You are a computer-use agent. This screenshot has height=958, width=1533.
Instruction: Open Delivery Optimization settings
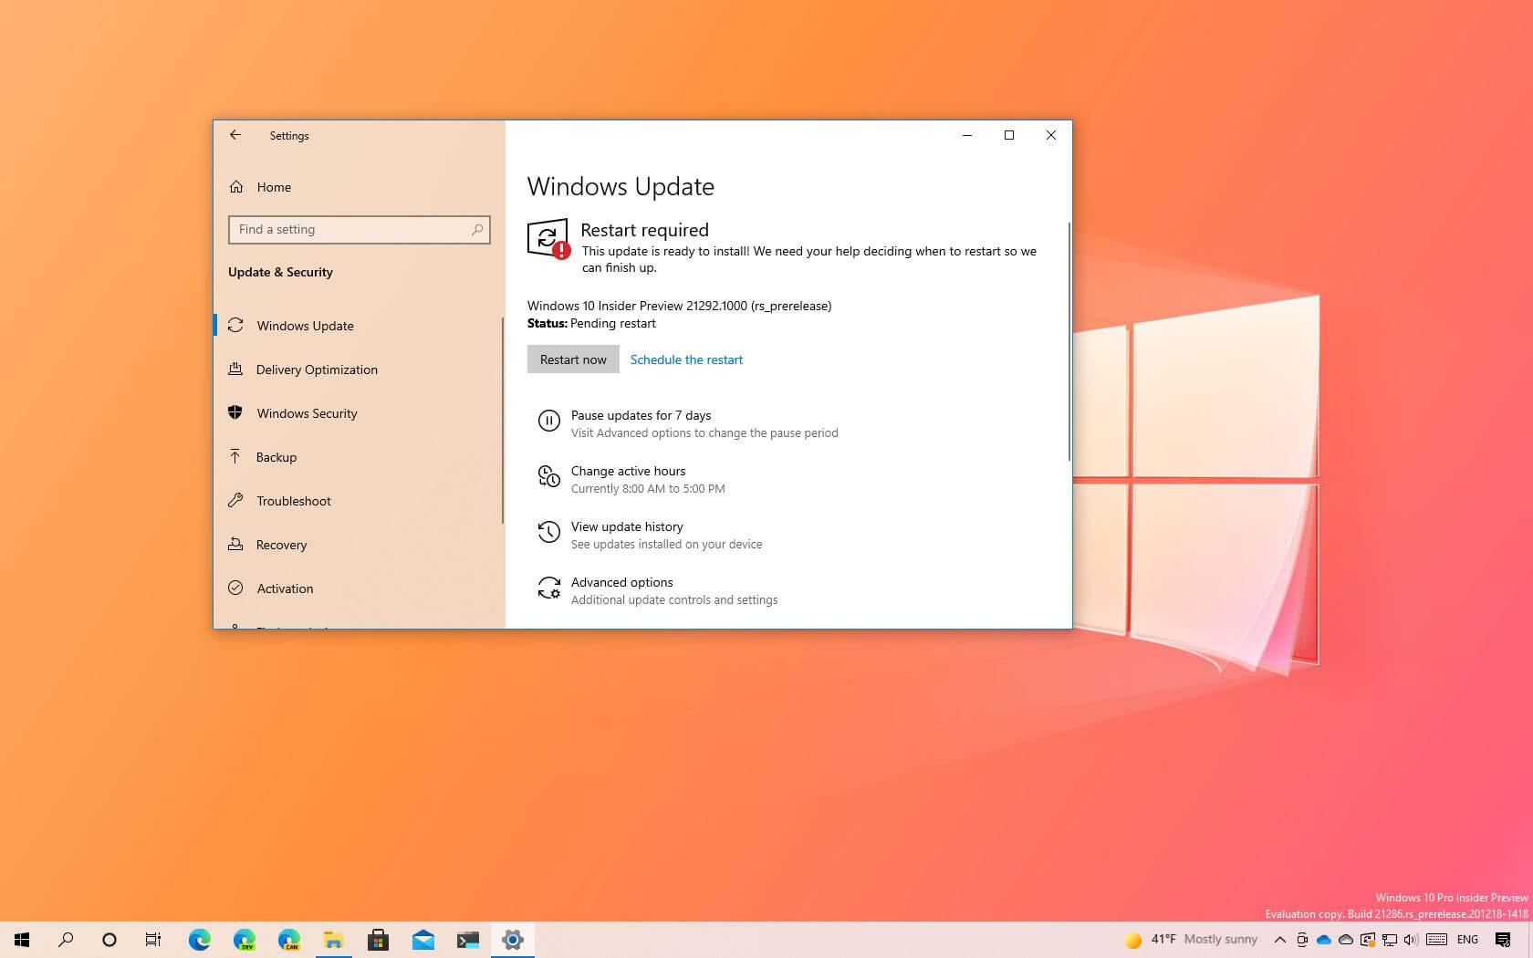point(317,370)
